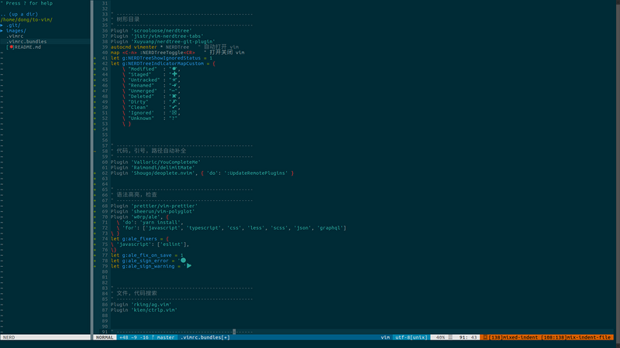
Task: Click the git branch icon before master
Action: [x=153, y=337]
